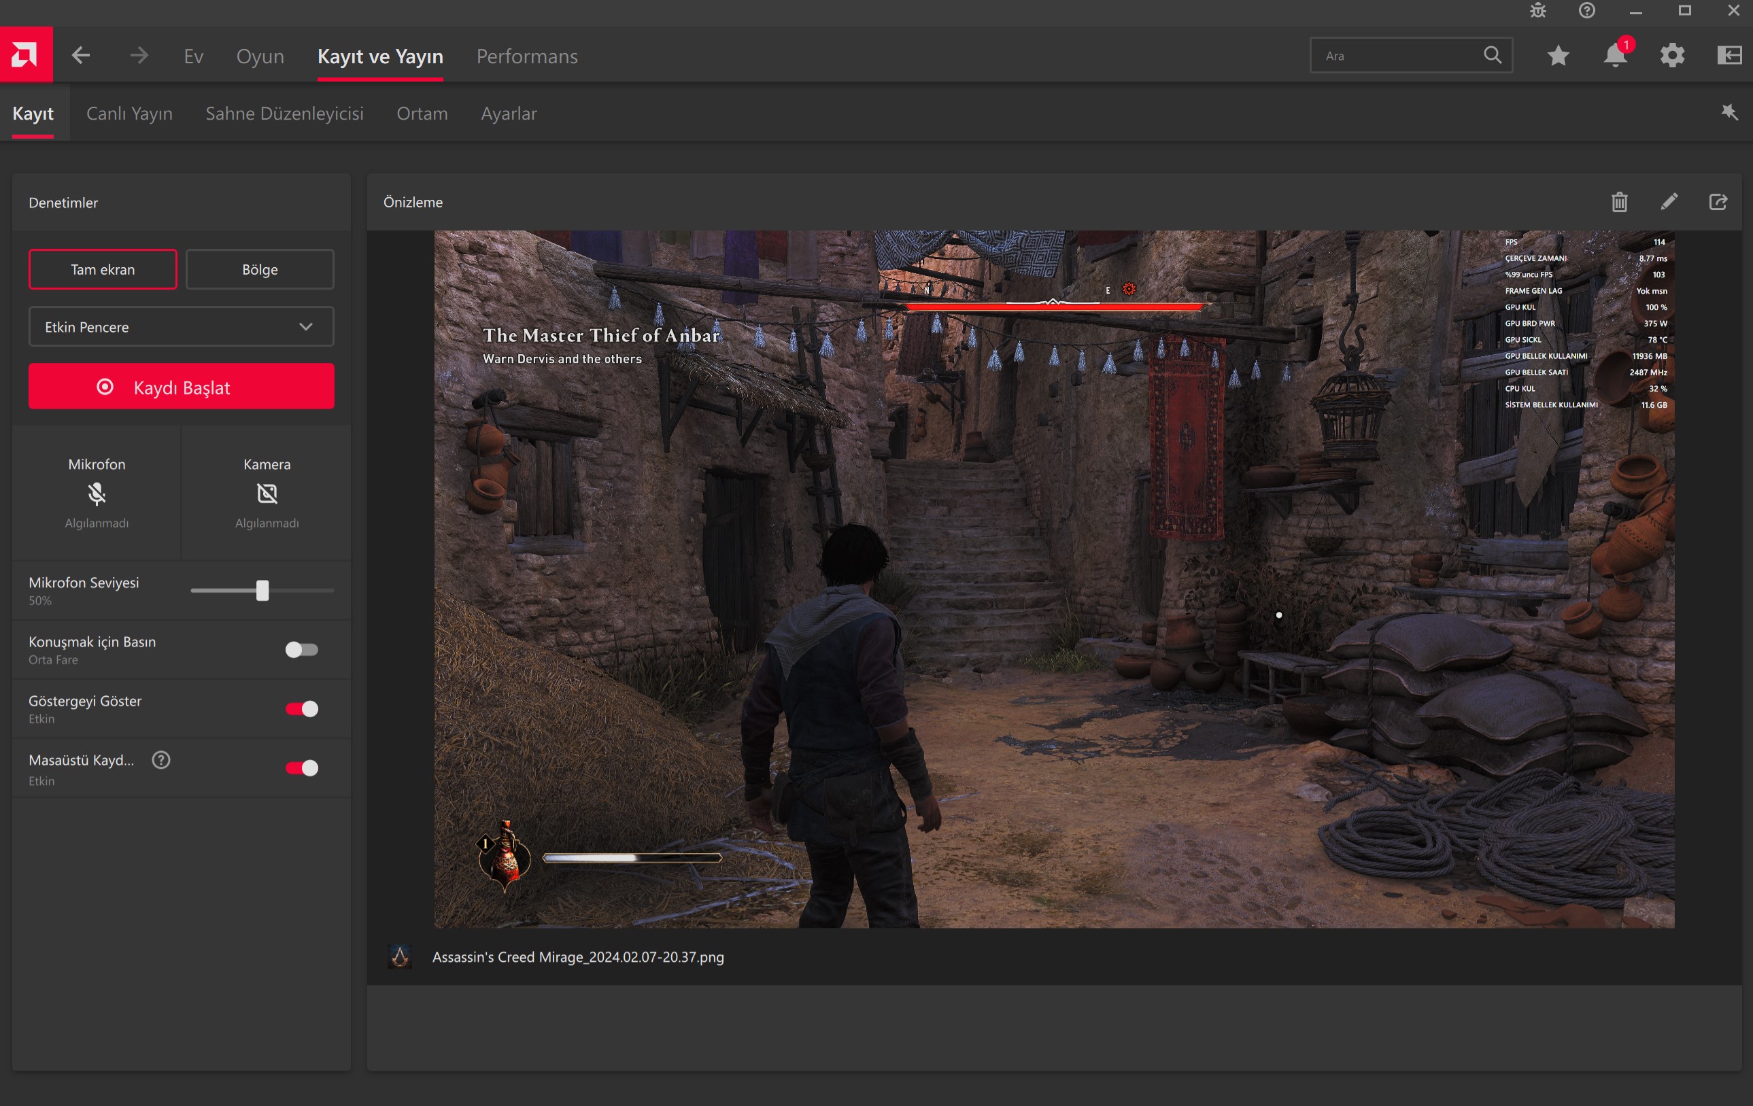The height and width of the screenshot is (1106, 1753).
Task: Click the Mikrofon label
Action: pos(97,464)
